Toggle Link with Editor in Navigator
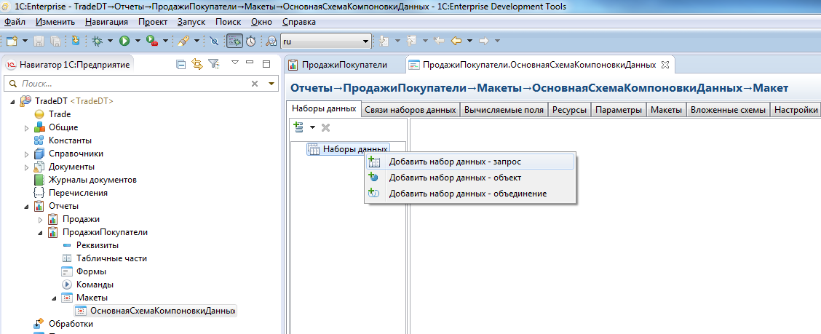Screen dimensions: 821x334 coord(197,64)
